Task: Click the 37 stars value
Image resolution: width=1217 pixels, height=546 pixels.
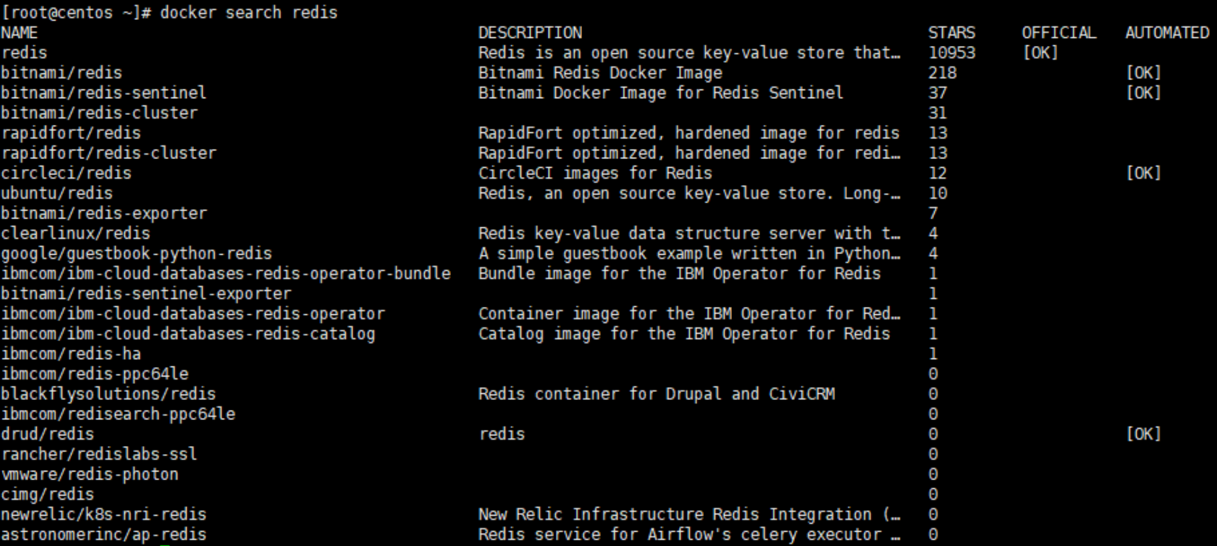Action: pyautogui.click(x=938, y=93)
